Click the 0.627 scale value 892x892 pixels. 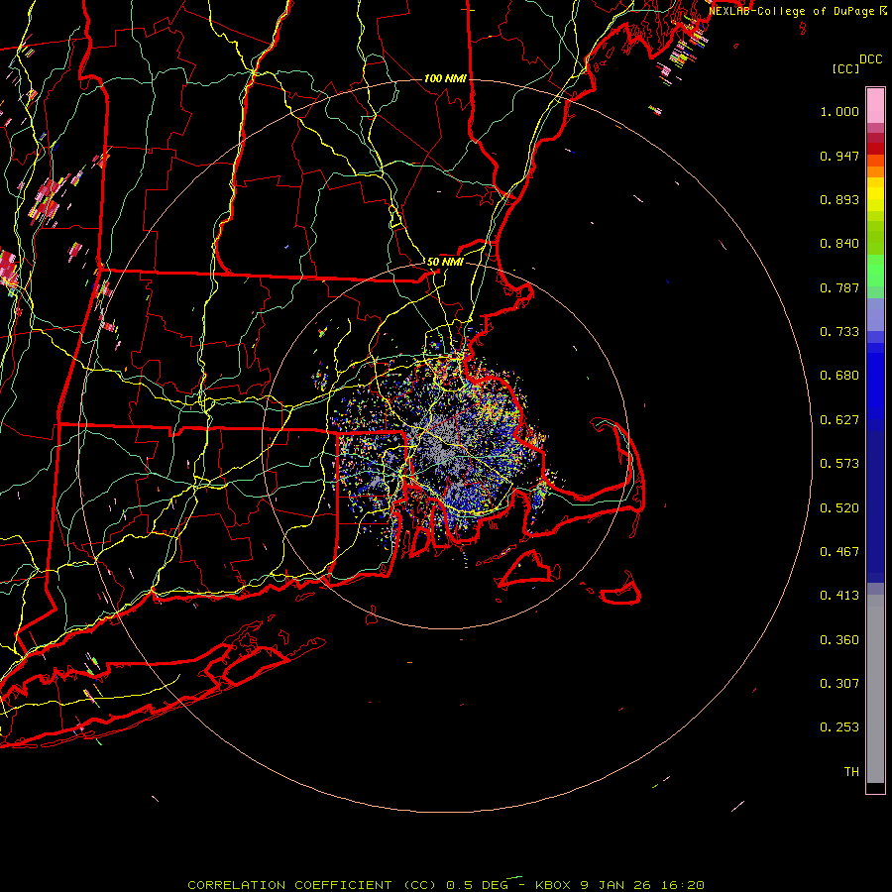pos(839,420)
